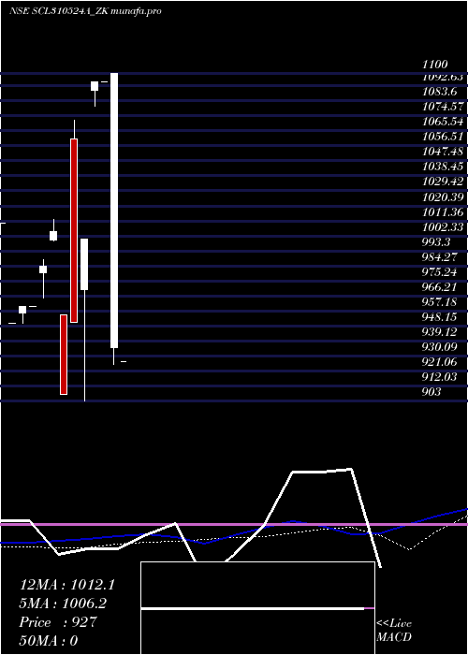Image resolution: width=468 pixels, height=655 pixels.
Task: Select the 1047.48 price label
Action: (x=443, y=152)
